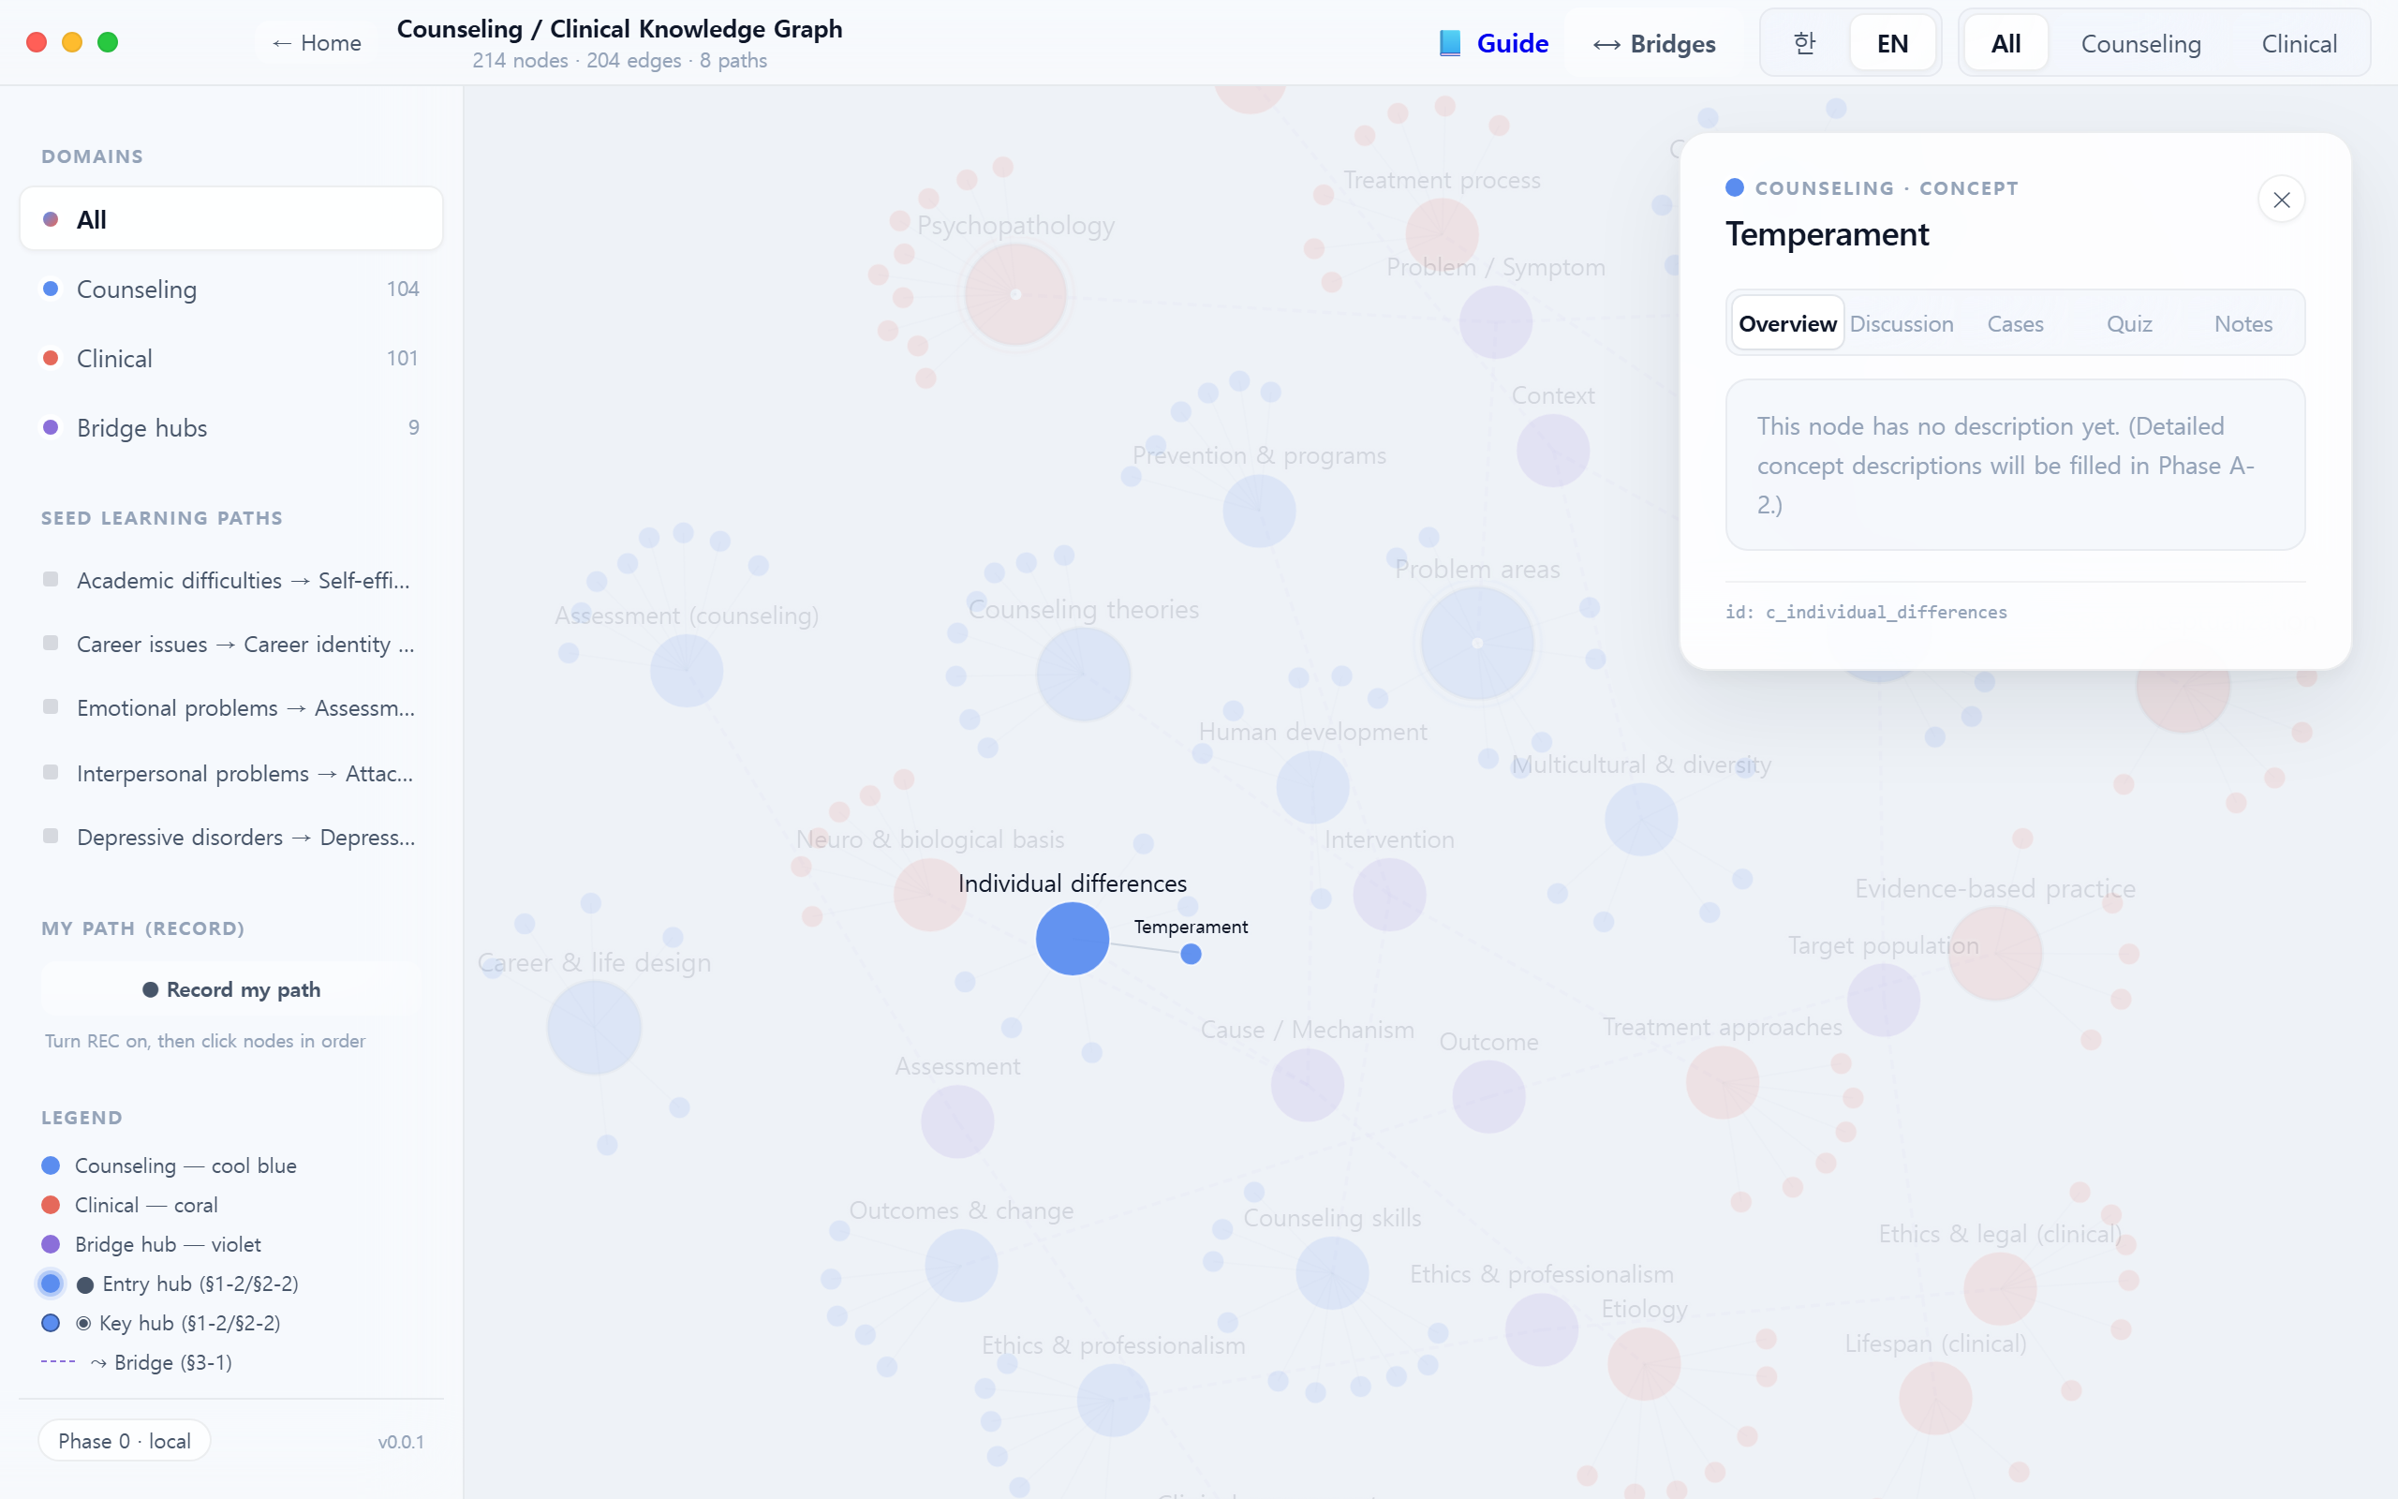The image size is (2398, 1499).
Task: Click the Counseling skills hub node
Action: point(1332,1272)
